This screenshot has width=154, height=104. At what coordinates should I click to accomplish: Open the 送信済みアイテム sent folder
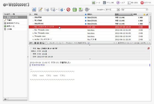coord(15,23)
